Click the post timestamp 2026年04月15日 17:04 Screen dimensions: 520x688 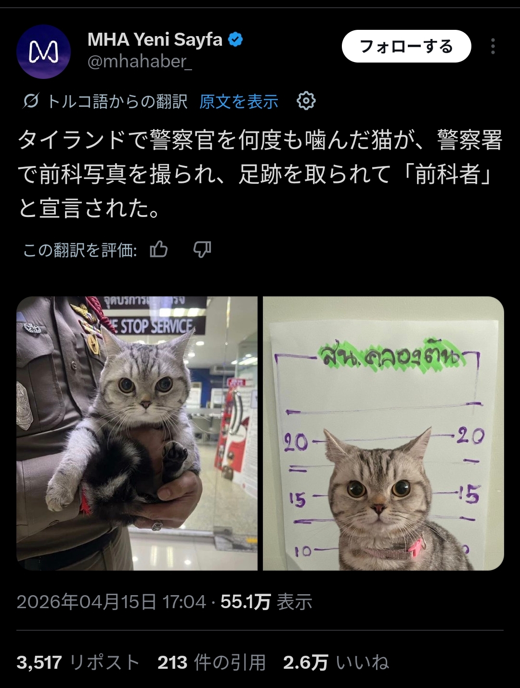click(111, 602)
